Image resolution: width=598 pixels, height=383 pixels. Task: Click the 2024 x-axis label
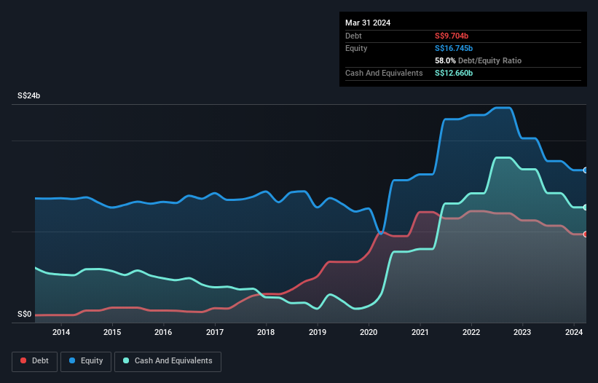[x=574, y=332]
